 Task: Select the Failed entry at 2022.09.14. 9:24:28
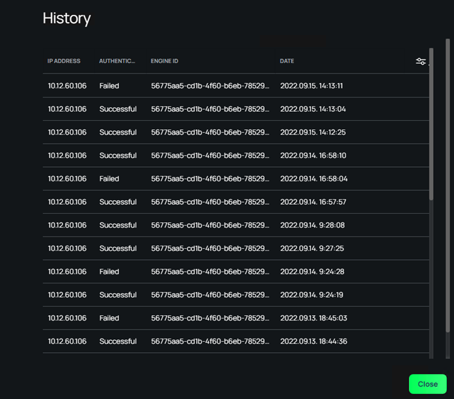[x=109, y=272]
